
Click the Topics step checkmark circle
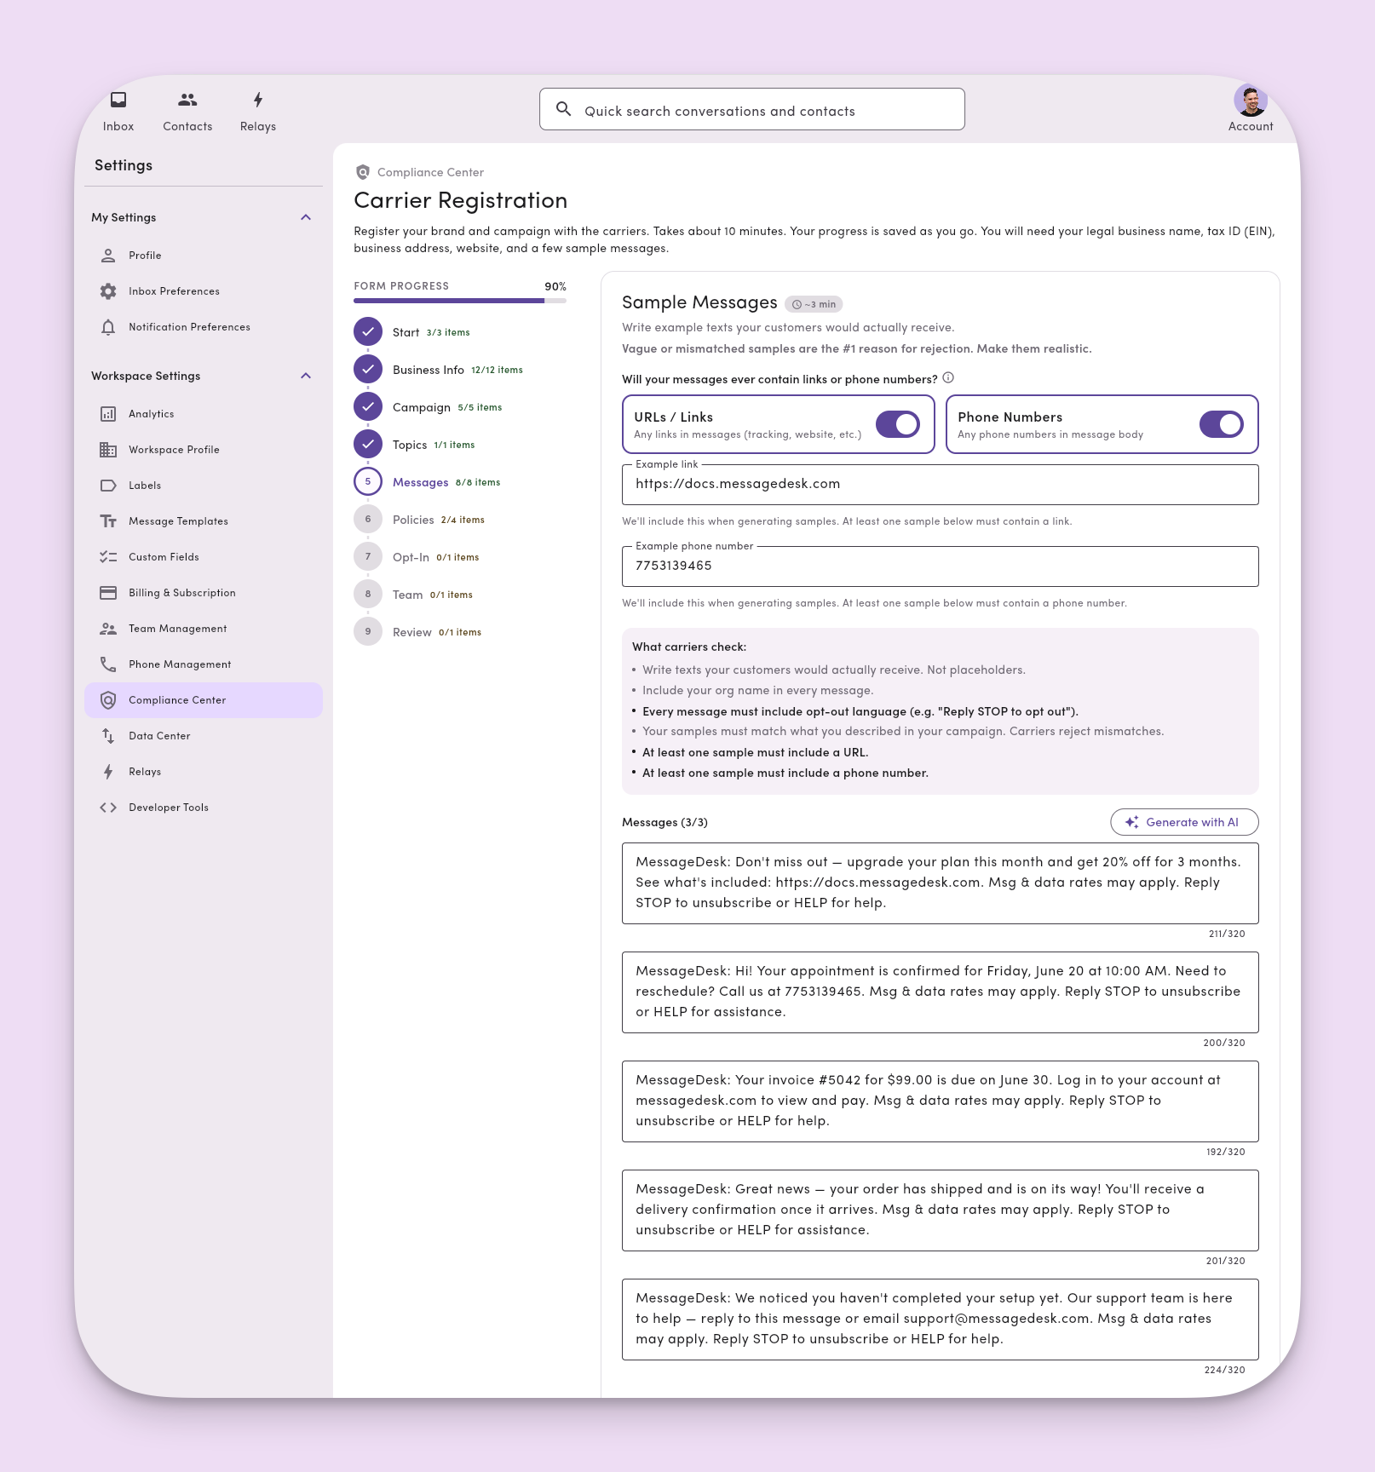tap(368, 444)
